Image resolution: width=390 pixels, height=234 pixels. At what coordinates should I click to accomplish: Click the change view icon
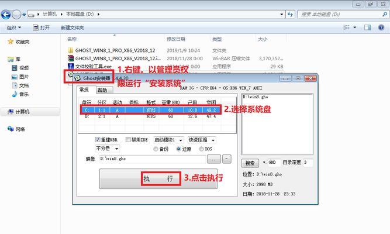pos(346,27)
